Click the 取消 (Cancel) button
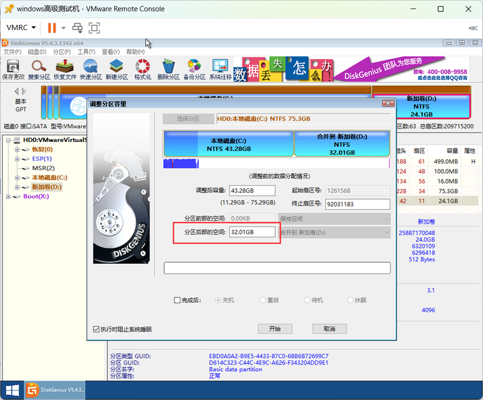This screenshot has height=400, width=483. click(x=329, y=328)
